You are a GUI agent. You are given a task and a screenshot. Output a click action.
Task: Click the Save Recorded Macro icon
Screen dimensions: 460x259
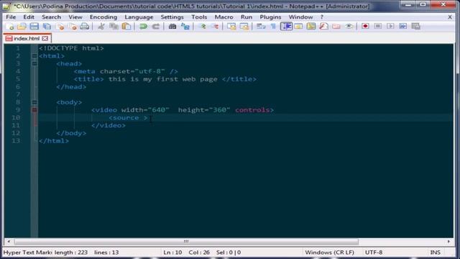click(x=415, y=27)
